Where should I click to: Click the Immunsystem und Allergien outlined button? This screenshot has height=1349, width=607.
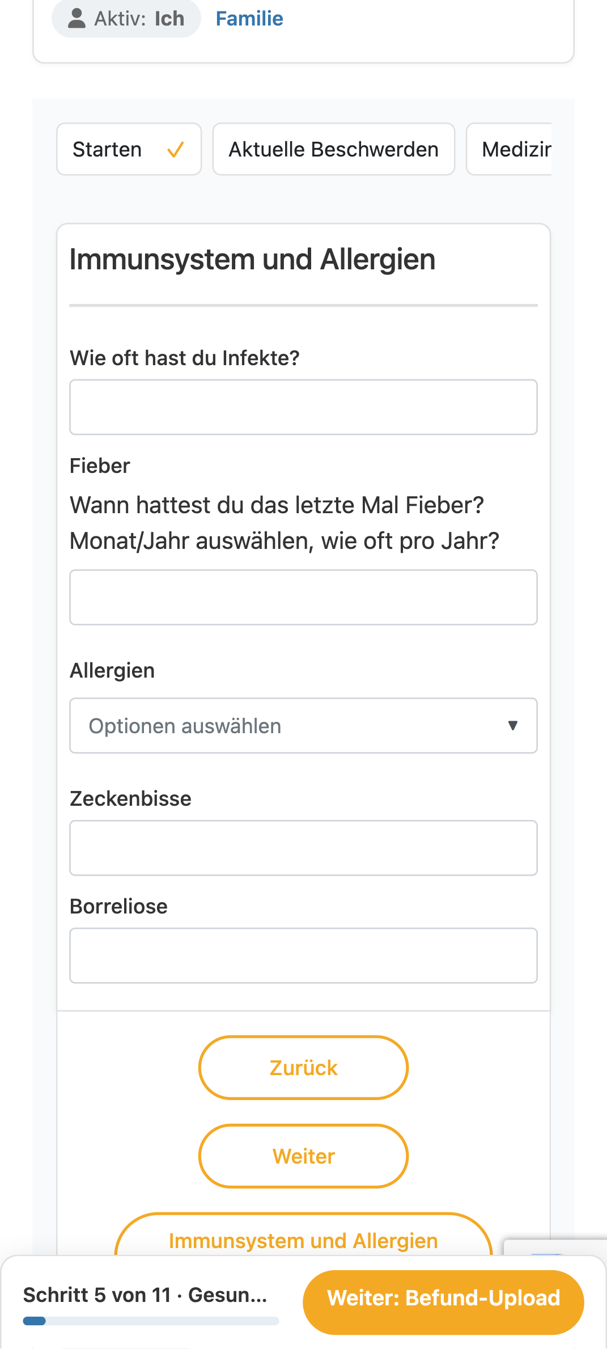(x=303, y=1236)
